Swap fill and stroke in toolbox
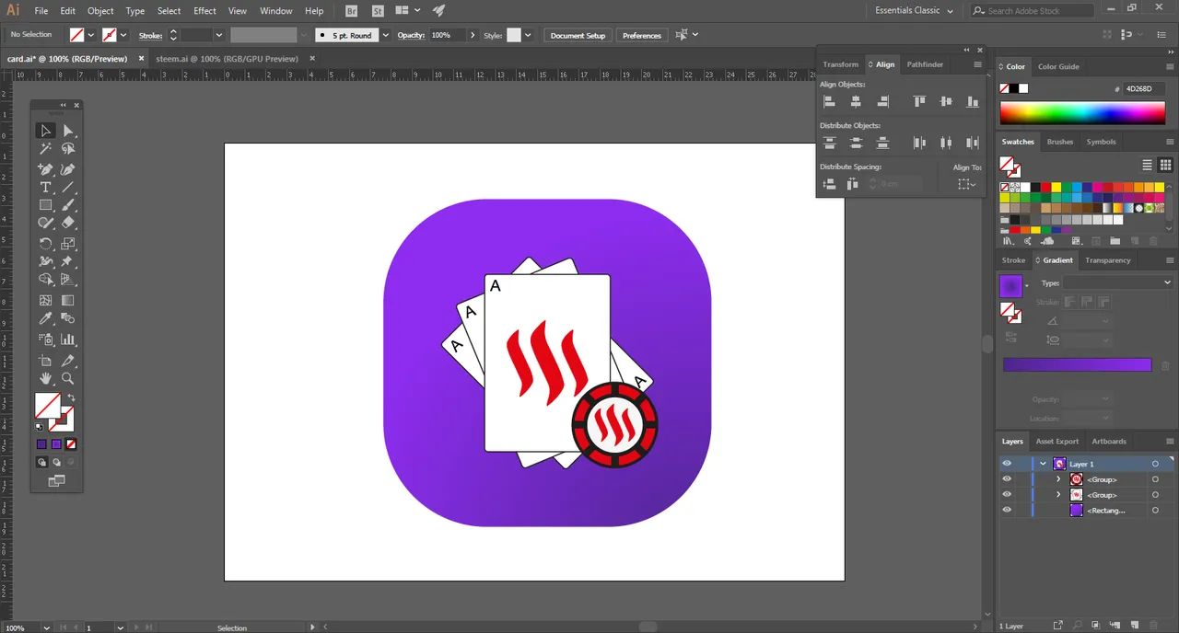Image resolution: width=1179 pixels, height=633 pixels. [71, 397]
